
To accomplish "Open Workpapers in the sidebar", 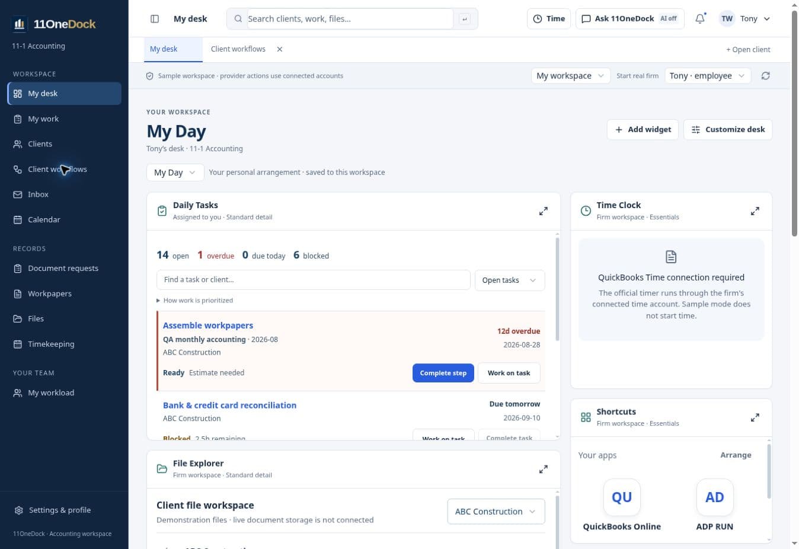I will tap(64, 293).
